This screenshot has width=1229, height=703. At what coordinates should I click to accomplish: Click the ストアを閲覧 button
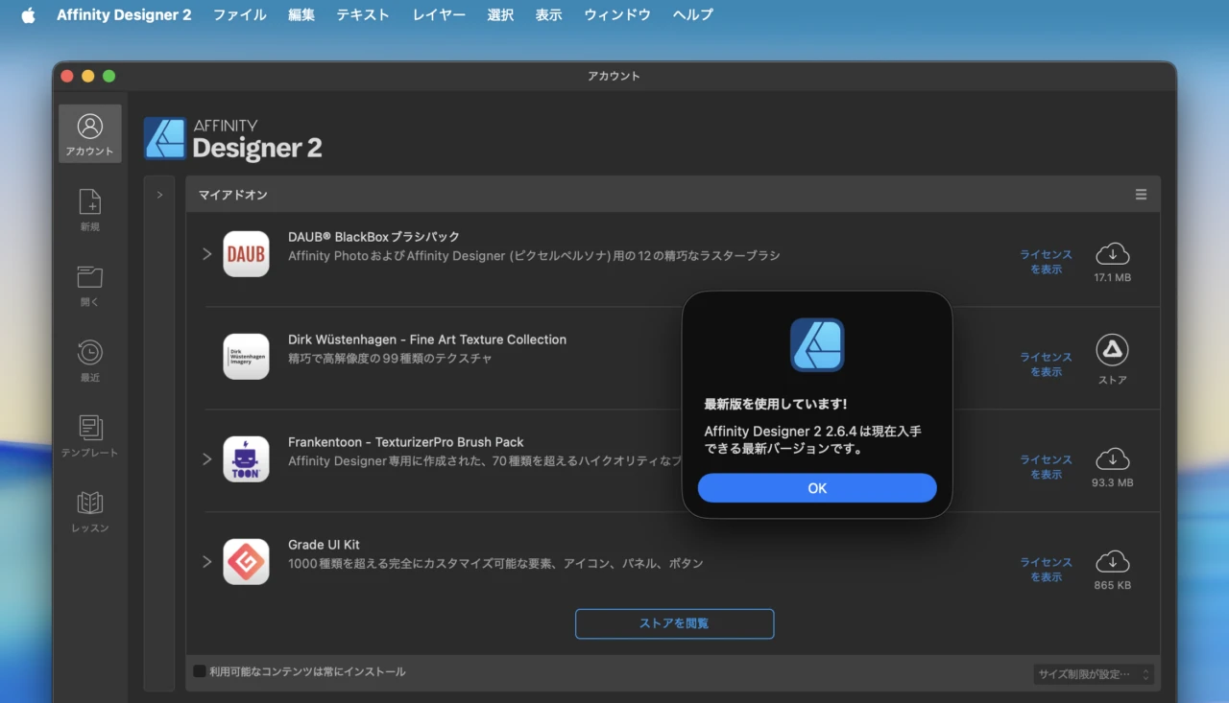(x=674, y=623)
